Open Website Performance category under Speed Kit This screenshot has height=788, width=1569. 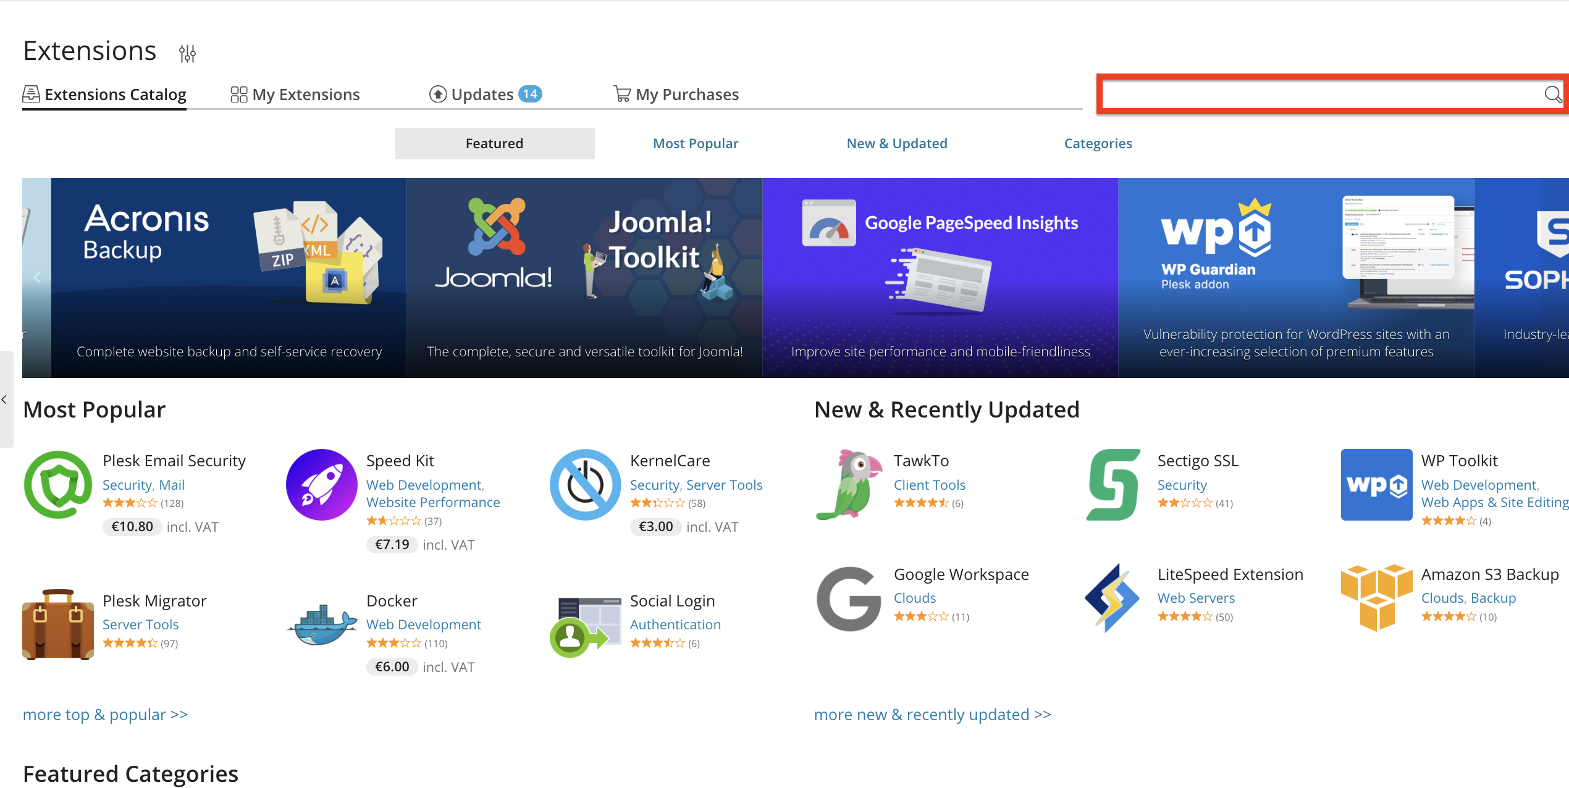(433, 502)
